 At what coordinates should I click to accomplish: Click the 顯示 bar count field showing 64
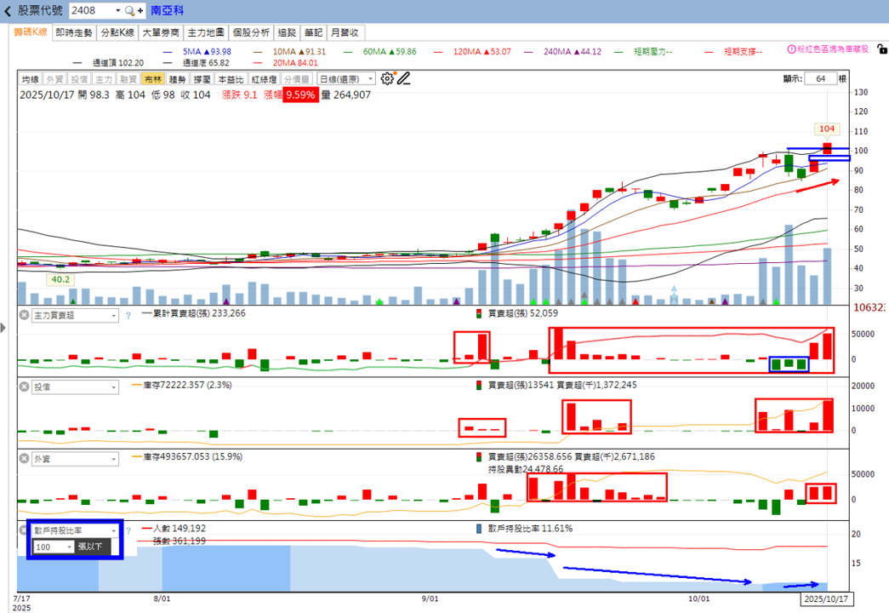click(820, 79)
